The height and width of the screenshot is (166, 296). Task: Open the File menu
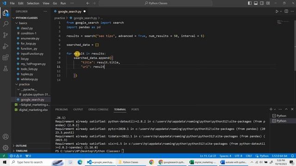point(12,3)
